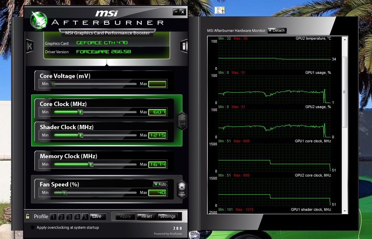Screen dimensions: 372x239
Task: Select profile slot 2
Action: pos(61,217)
